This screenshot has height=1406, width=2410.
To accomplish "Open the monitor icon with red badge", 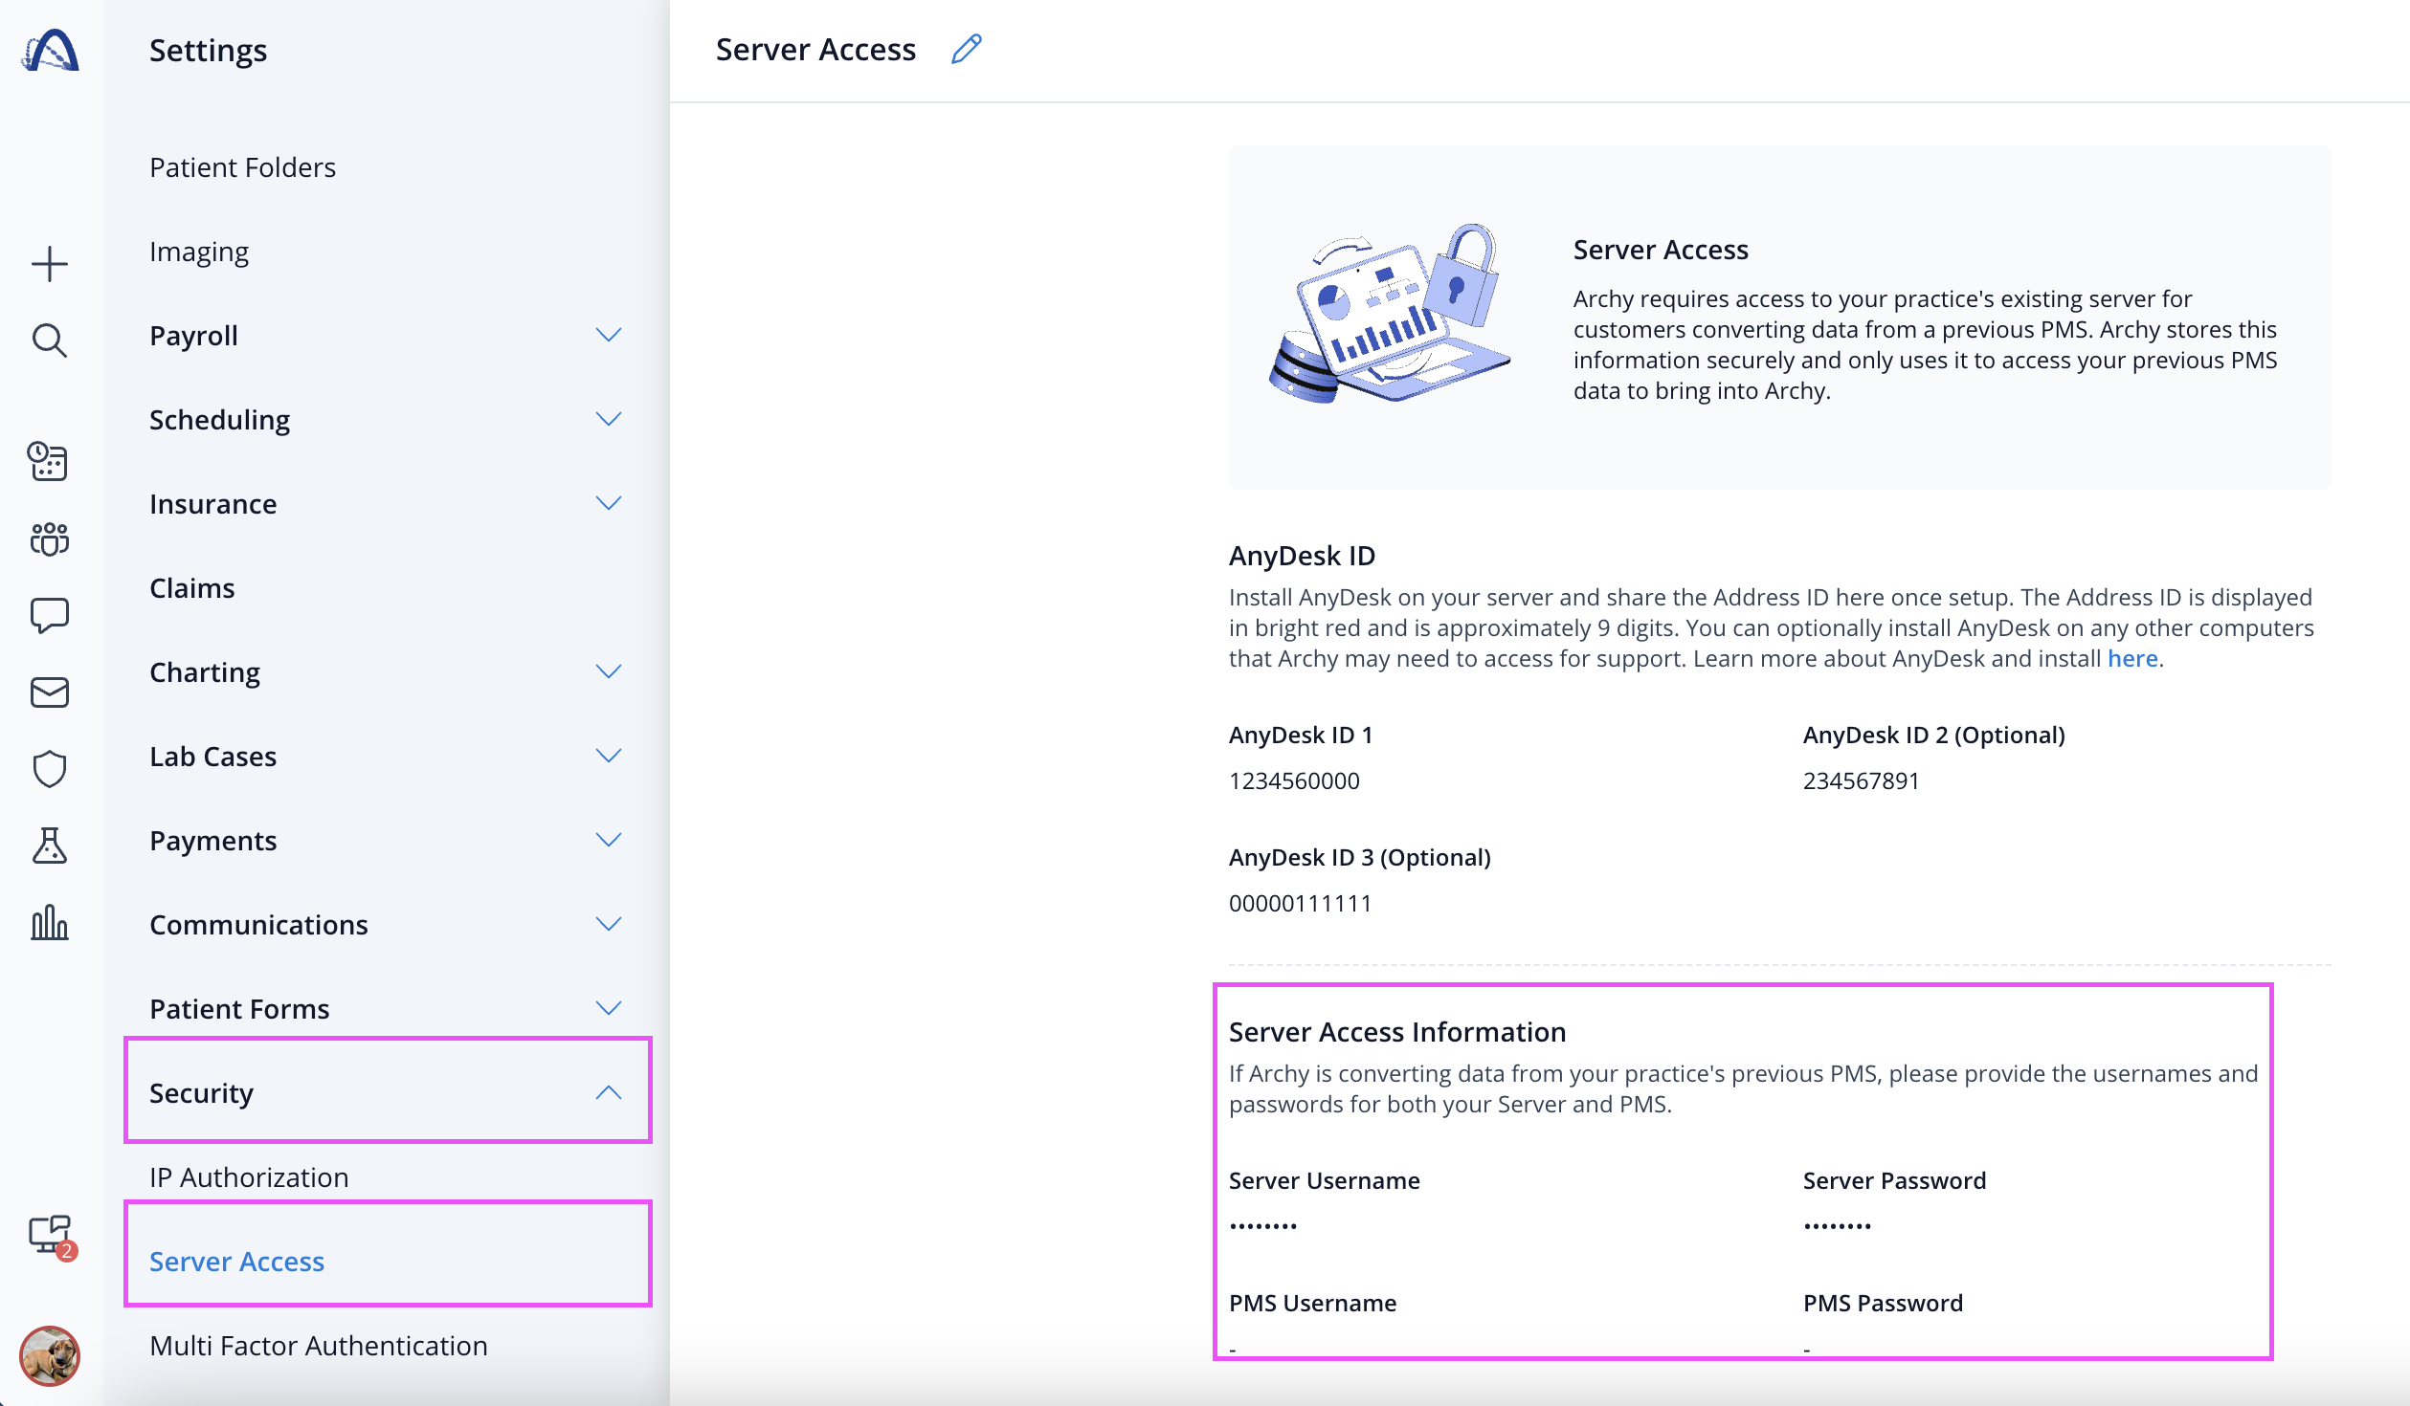I will coord(52,1237).
